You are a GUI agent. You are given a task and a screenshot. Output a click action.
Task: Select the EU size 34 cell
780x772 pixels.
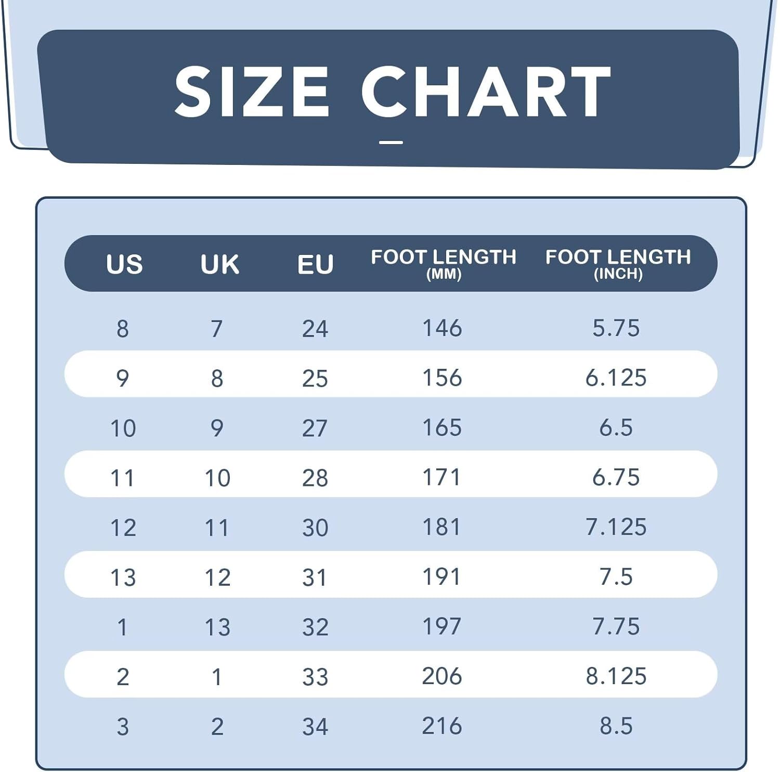pos(315,727)
